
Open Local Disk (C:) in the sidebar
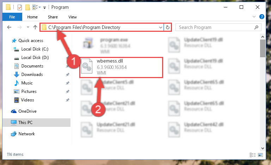coord(31,49)
